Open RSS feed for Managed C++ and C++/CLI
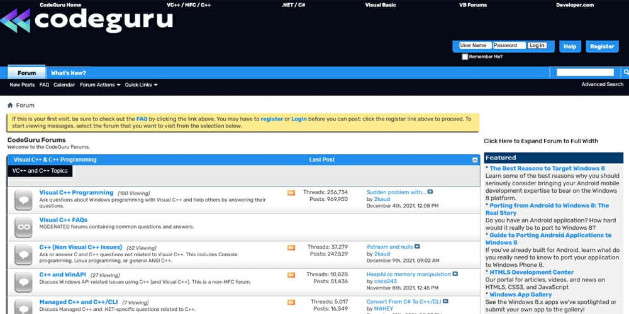 point(291,302)
